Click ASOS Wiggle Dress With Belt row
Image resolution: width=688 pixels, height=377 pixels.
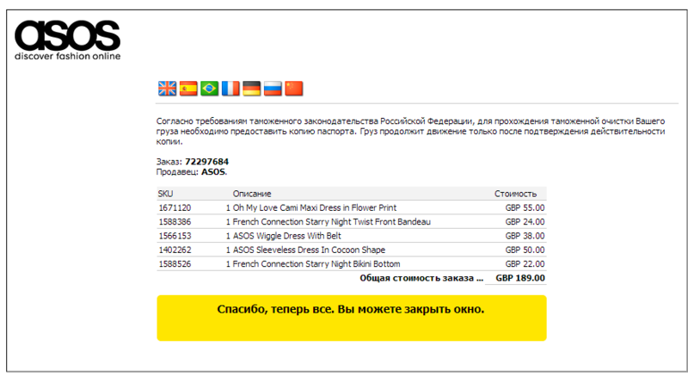click(352, 236)
